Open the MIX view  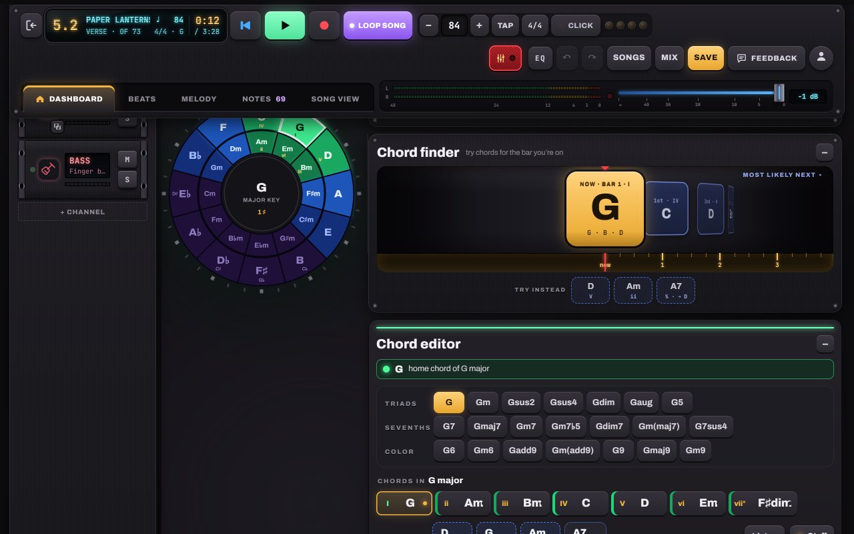pyautogui.click(x=669, y=58)
